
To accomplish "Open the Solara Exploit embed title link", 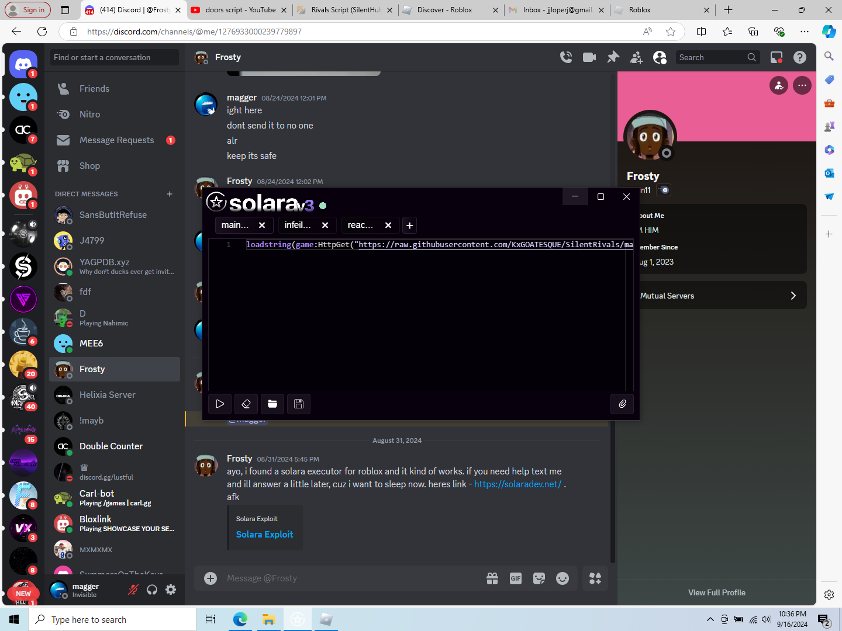I will point(264,535).
